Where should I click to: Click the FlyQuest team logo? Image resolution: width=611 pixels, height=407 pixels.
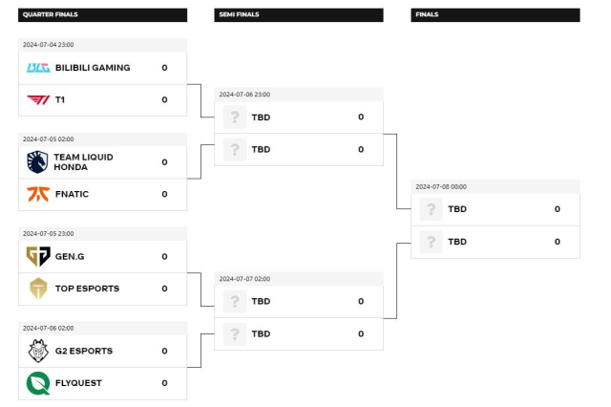click(x=38, y=383)
